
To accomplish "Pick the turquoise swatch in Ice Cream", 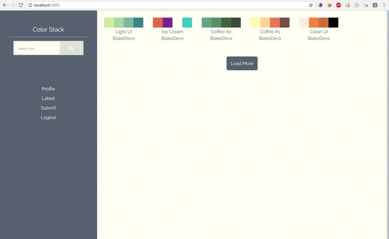I will pyautogui.click(x=187, y=22).
